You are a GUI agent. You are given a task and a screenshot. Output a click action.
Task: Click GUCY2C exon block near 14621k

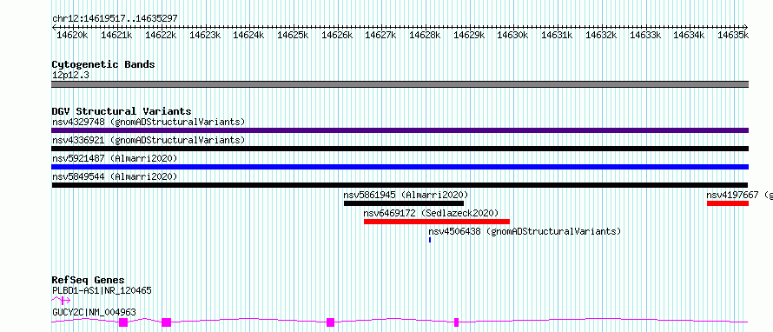click(123, 322)
